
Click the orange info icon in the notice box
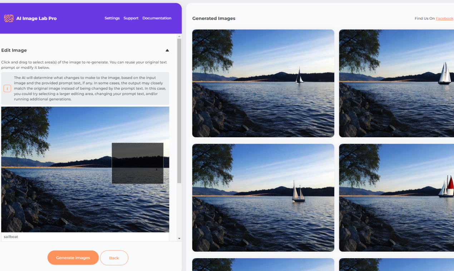click(x=7, y=88)
